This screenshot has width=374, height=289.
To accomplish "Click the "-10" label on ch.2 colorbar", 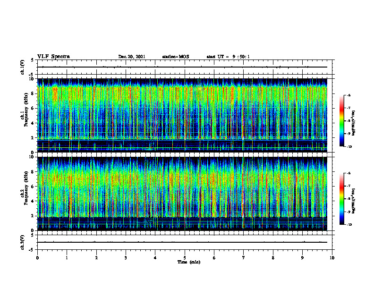I will [349, 225].
